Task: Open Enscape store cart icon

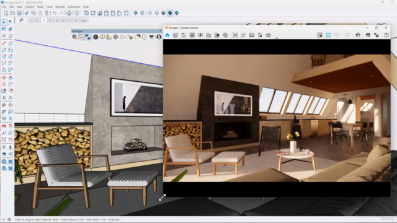Action: click(151, 37)
